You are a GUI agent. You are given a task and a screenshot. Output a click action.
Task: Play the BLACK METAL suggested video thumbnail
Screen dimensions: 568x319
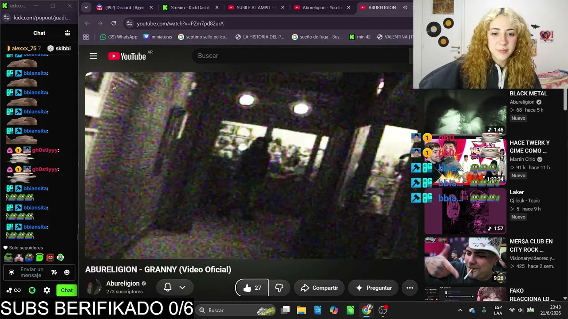pyautogui.click(x=465, y=112)
